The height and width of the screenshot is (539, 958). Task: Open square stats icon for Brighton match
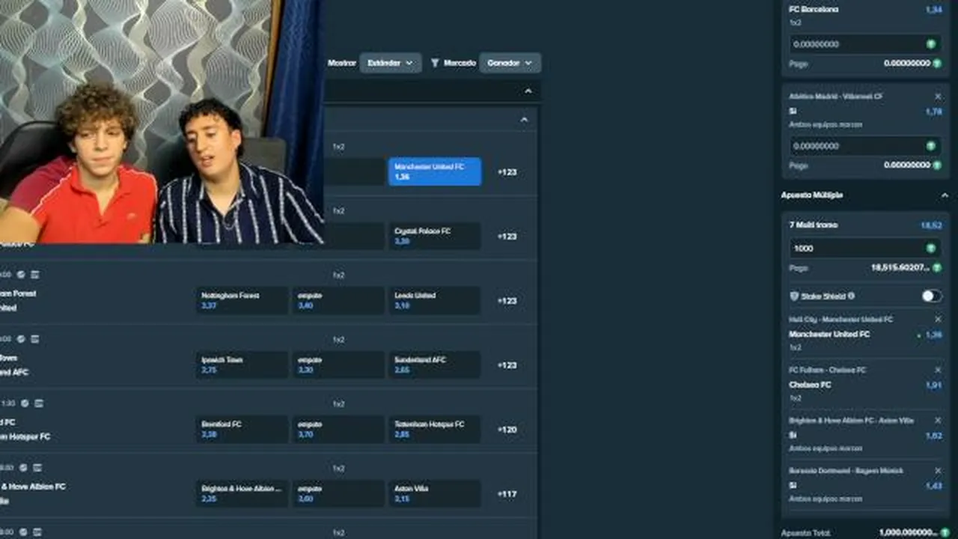(36, 468)
